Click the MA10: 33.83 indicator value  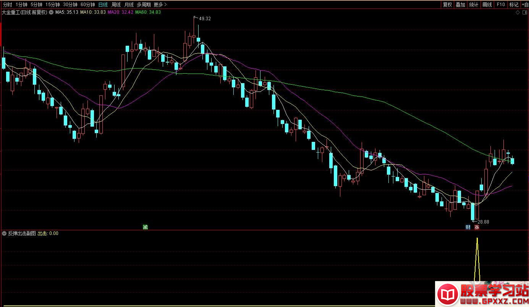point(93,12)
